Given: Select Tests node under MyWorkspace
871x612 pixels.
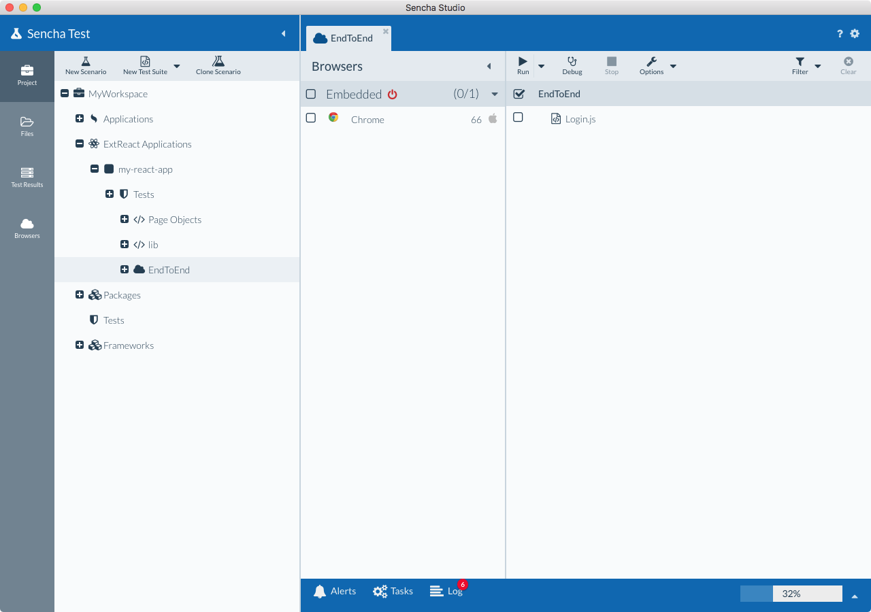Looking at the screenshot, I should pyautogui.click(x=114, y=320).
